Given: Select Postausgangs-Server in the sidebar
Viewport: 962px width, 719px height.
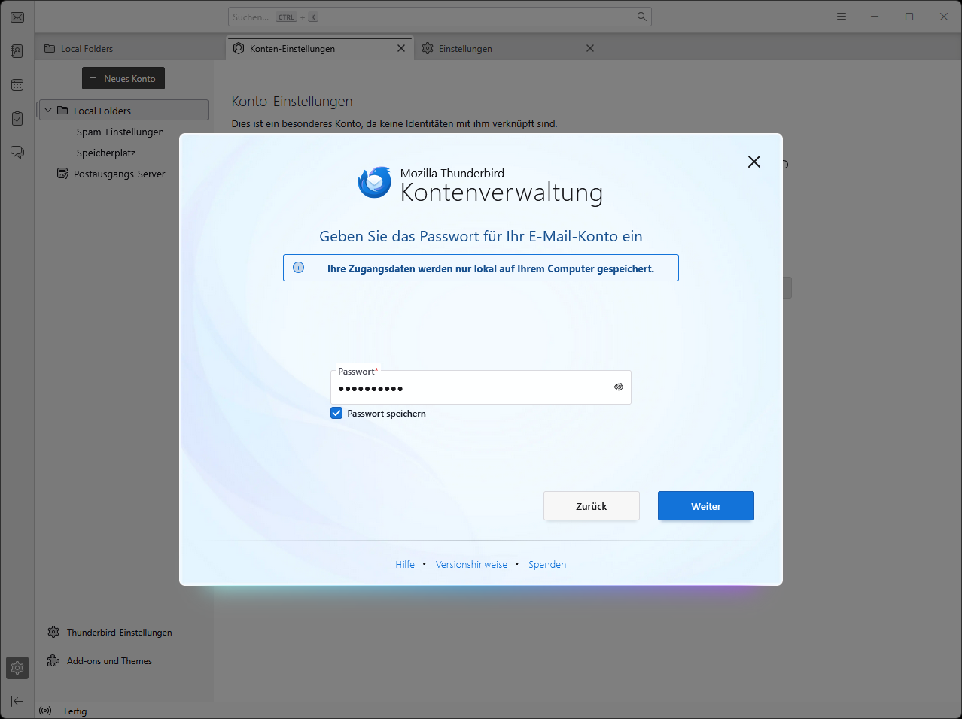Looking at the screenshot, I should coord(119,174).
